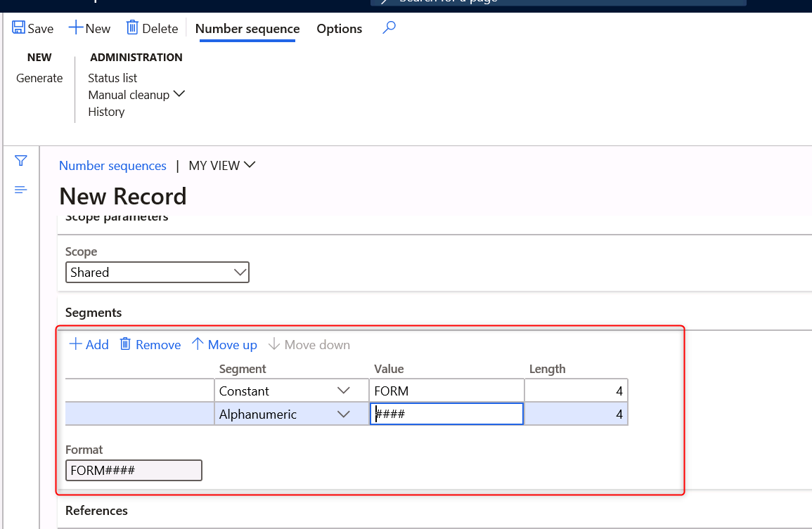Select the Constant row selector cell
This screenshot has height=529, width=812.
tap(140, 391)
